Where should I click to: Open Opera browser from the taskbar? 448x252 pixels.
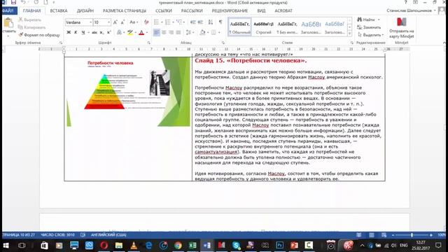click(x=104, y=245)
